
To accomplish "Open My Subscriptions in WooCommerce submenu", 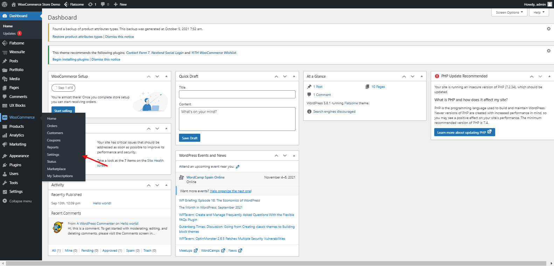I will tap(60, 176).
